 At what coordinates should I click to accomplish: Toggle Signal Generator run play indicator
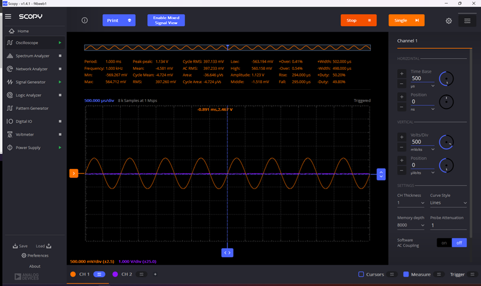tap(60, 82)
